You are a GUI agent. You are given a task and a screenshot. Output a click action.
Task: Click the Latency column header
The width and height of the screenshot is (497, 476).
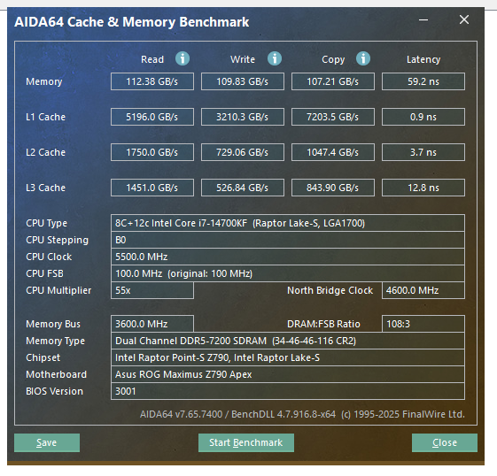point(423,59)
